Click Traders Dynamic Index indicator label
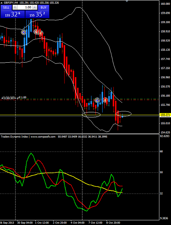 coord(14,136)
